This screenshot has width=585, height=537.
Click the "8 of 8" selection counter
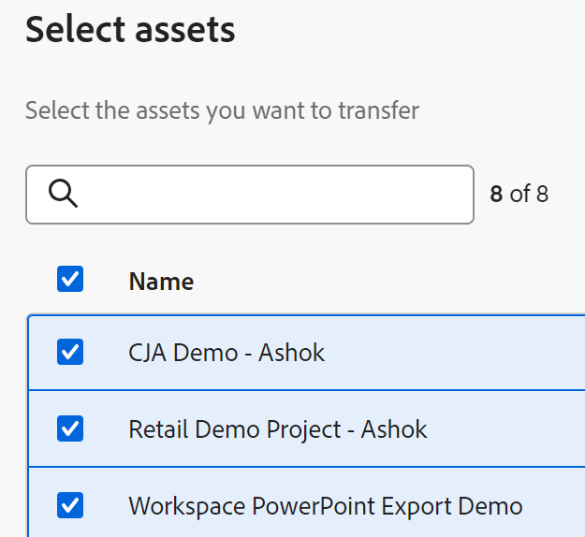pyautogui.click(x=519, y=194)
